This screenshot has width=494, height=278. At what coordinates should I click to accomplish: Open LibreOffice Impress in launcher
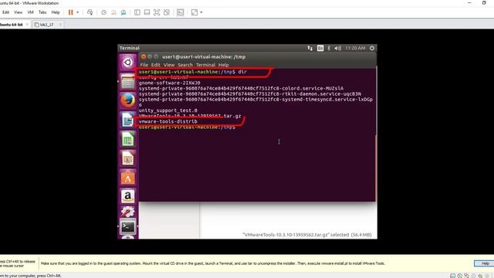coord(127,158)
